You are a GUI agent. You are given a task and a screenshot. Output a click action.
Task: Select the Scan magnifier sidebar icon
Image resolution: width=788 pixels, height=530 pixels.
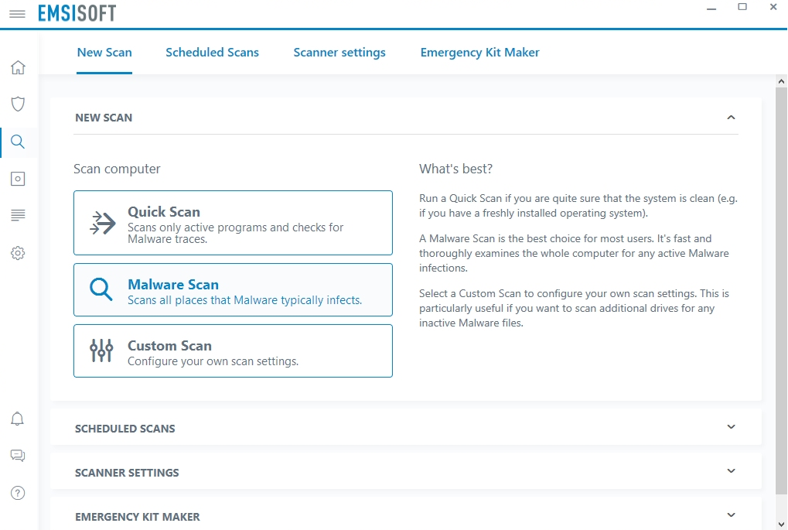(18, 142)
